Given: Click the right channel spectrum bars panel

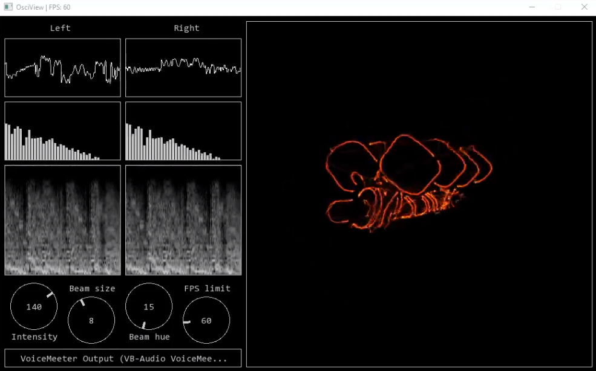Looking at the screenshot, I should coord(183,131).
